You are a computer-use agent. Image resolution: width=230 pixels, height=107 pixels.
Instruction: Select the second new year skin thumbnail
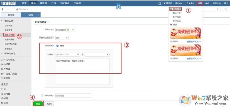pyautogui.click(x=186, y=50)
